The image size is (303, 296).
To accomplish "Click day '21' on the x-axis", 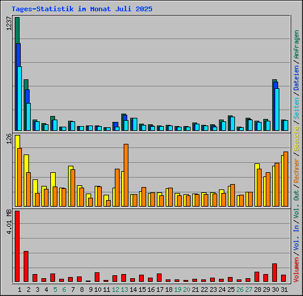I will point(195,289).
